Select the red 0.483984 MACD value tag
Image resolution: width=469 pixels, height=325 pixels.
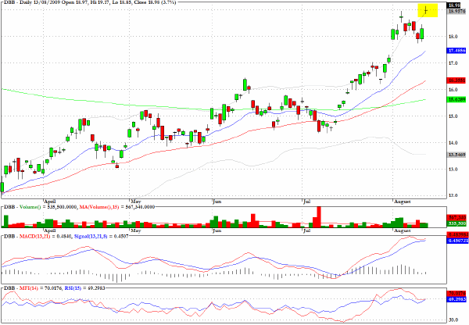pos(457,234)
